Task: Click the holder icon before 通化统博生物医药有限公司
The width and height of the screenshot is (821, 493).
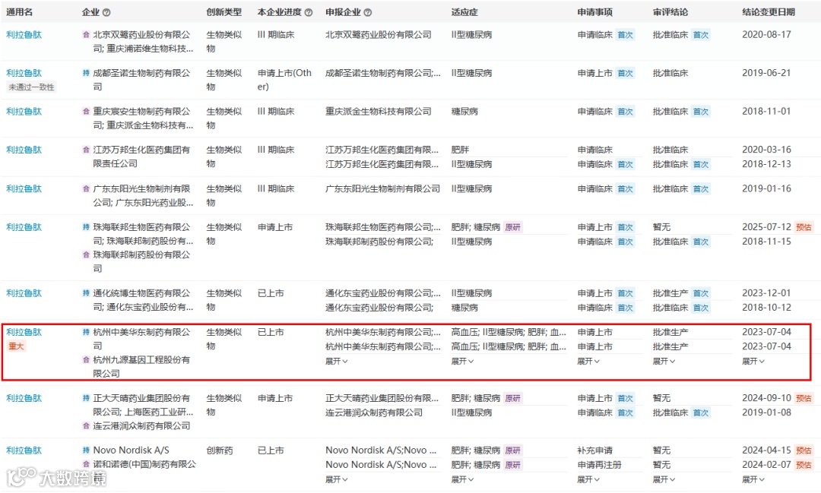Action: (86, 293)
